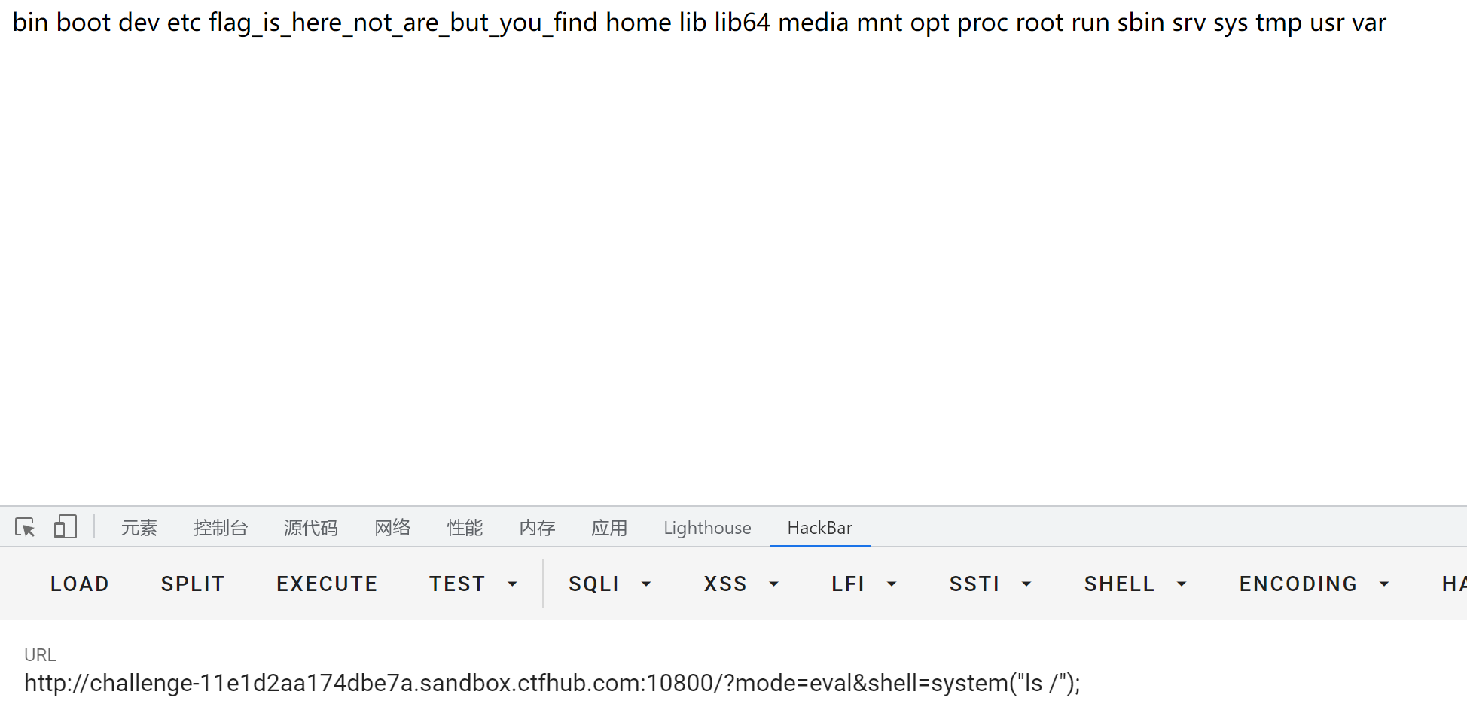Expand the SSTI dropdown
The height and width of the screenshot is (710, 1467).
point(990,584)
